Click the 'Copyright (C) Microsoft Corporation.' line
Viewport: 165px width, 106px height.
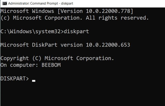(x=57, y=58)
